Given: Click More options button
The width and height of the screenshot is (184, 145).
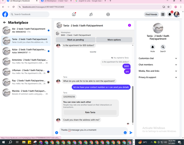Looking at the screenshot, I should coord(114,40).
